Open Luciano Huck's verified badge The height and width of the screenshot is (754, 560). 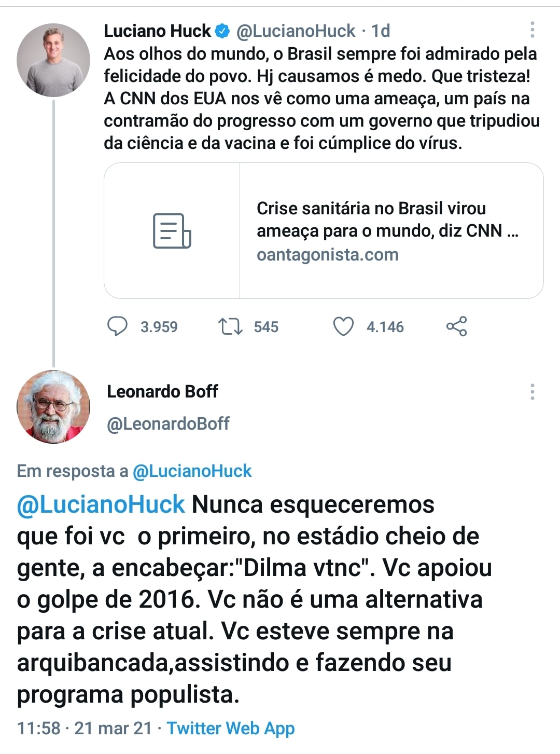pyautogui.click(x=222, y=31)
